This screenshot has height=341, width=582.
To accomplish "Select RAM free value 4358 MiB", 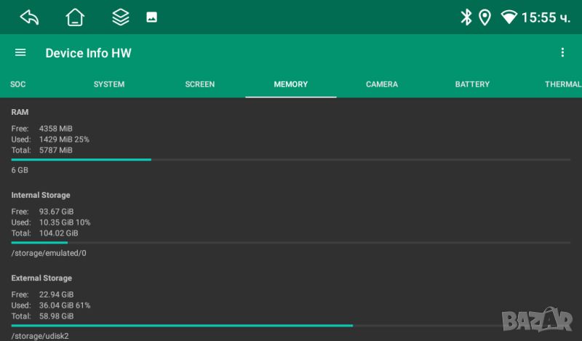I will coord(56,129).
